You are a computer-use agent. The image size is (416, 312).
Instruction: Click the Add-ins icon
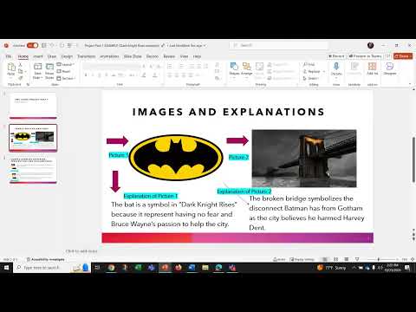[372, 67]
